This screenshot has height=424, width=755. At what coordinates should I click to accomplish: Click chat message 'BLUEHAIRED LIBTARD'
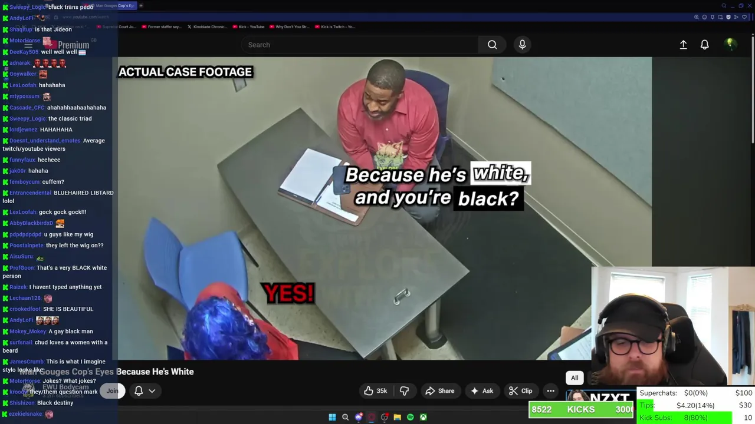click(x=84, y=193)
